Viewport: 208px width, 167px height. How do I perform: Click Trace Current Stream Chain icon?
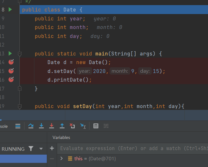[x=106, y=126]
